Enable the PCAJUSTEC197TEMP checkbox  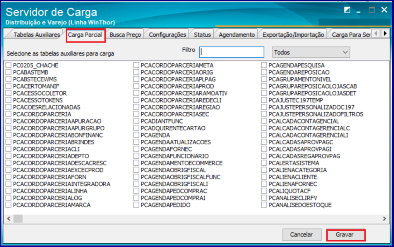[264, 100]
